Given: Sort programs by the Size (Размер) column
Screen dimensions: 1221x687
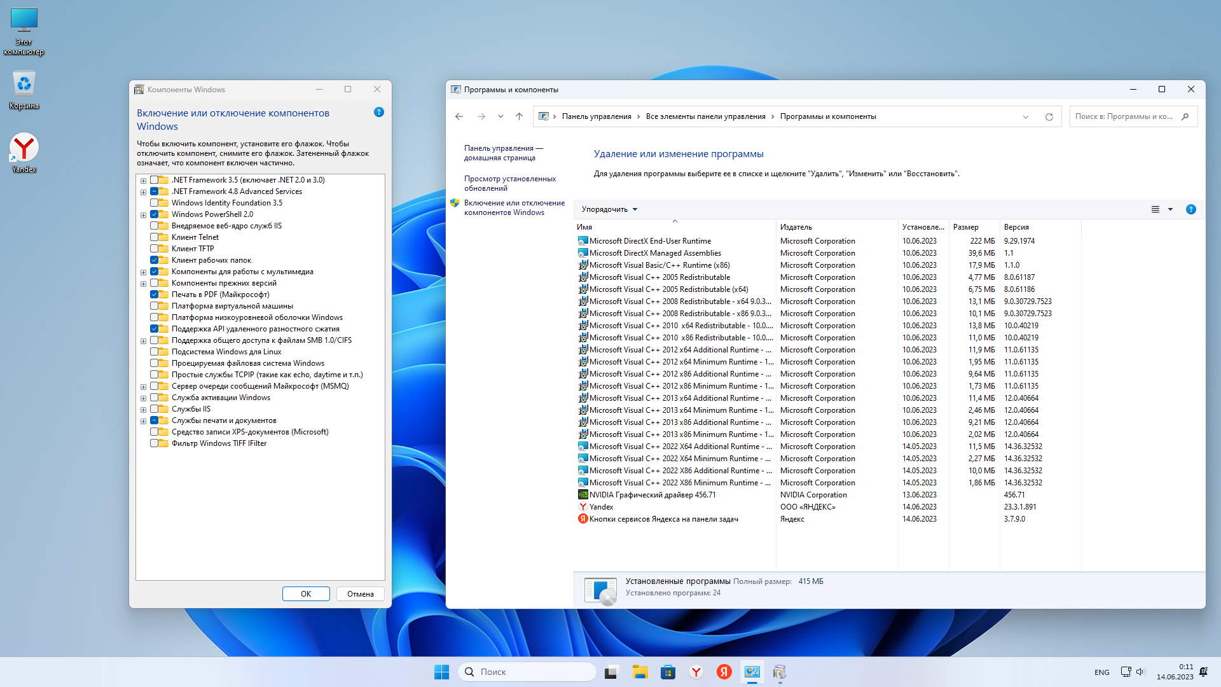Looking at the screenshot, I should coord(965,227).
